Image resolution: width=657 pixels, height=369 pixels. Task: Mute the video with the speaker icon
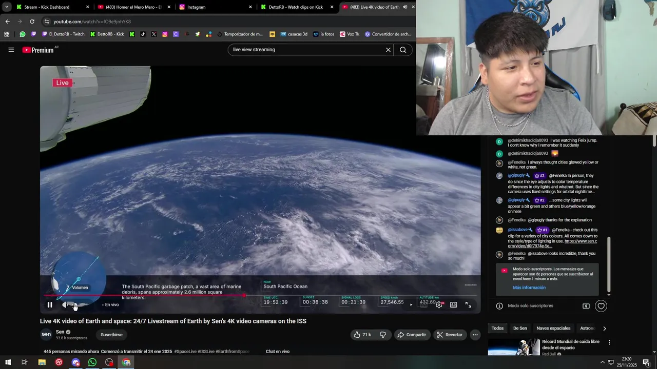coord(65,304)
